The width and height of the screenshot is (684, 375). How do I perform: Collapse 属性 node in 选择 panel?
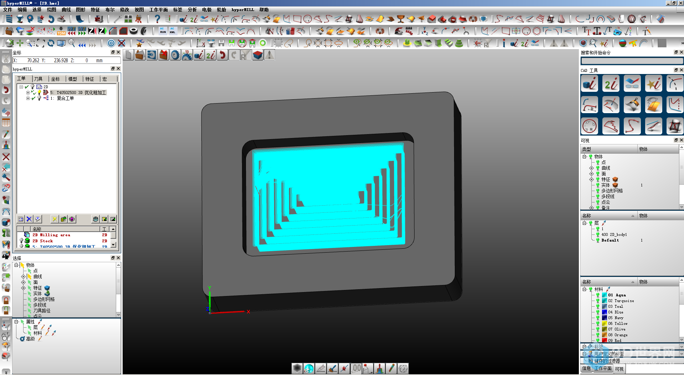point(16,322)
